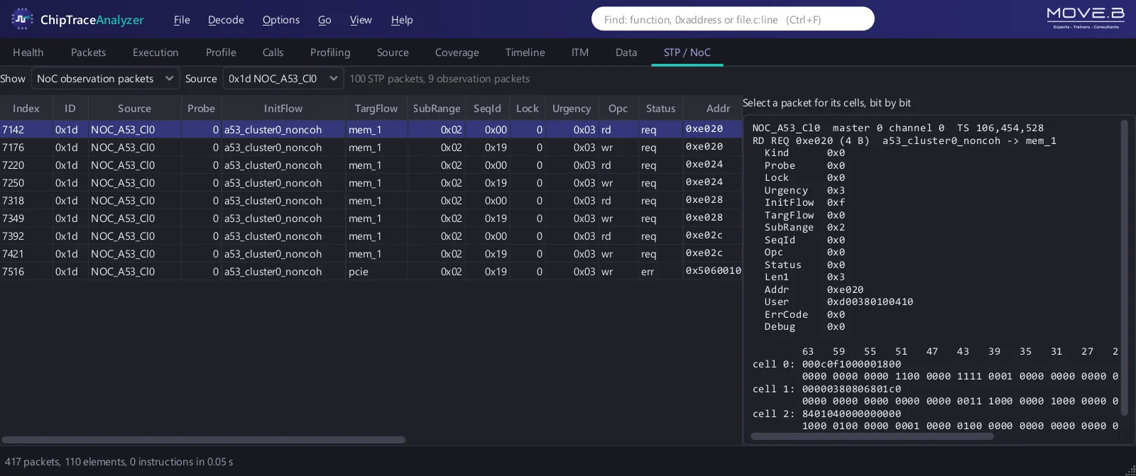Image resolution: width=1136 pixels, height=476 pixels.
Task: Switch to the Profile tab
Action: [221, 52]
